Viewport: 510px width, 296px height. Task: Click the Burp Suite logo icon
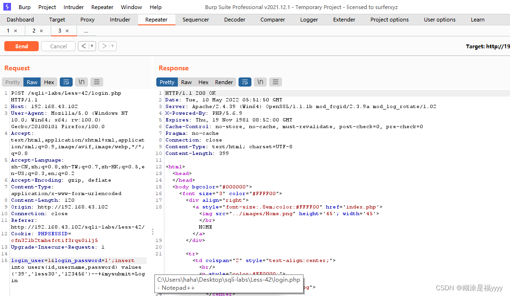pyautogui.click(x=7, y=7)
